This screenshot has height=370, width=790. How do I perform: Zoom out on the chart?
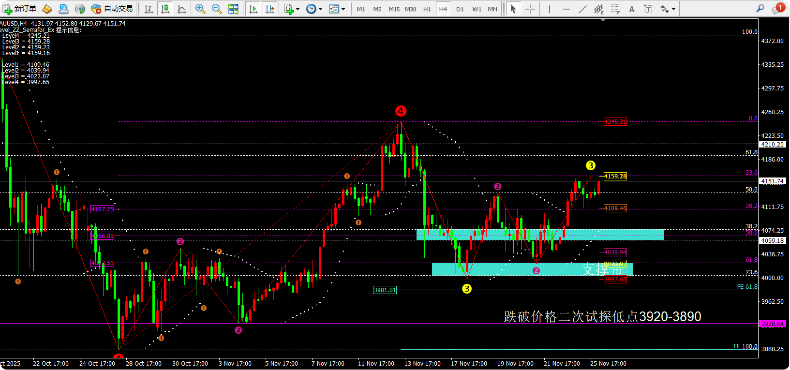tap(217, 9)
